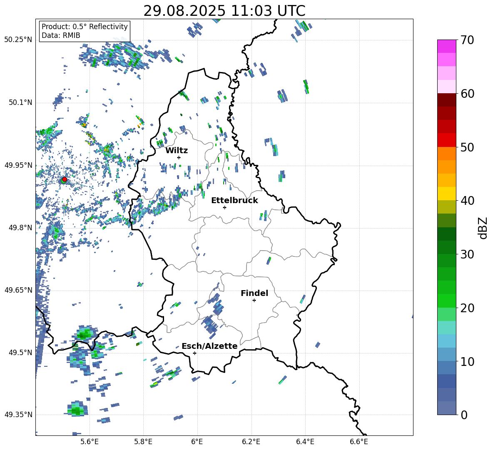This screenshot has height=450, width=493.
Task: Click the bright green colorbar segment at 20
Action: click(x=447, y=301)
